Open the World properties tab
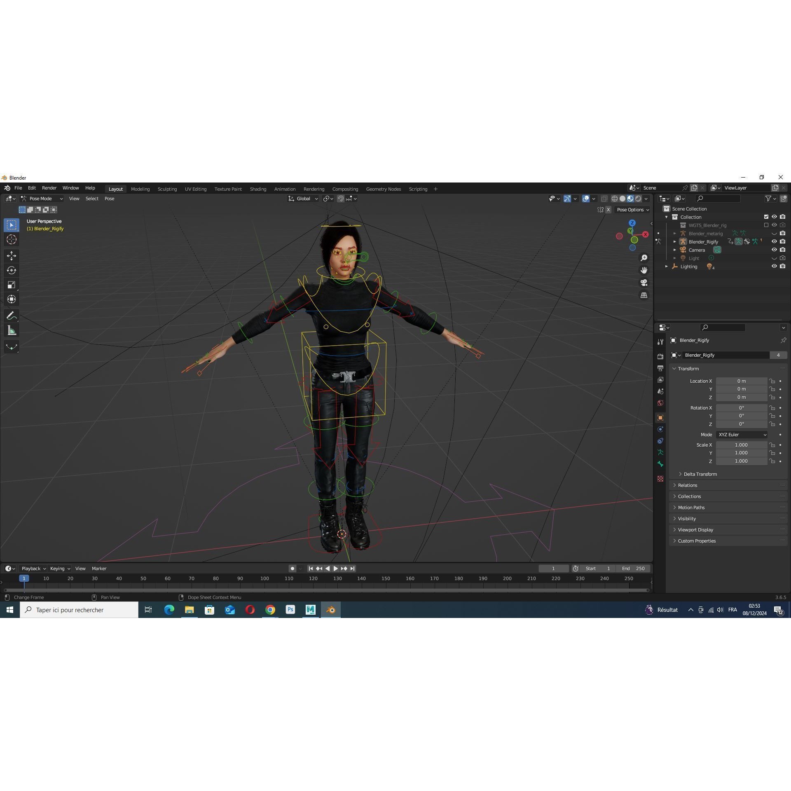Image resolution: width=791 pixels, height=791 pixels. pyautogui.click(x=660, y=403)
